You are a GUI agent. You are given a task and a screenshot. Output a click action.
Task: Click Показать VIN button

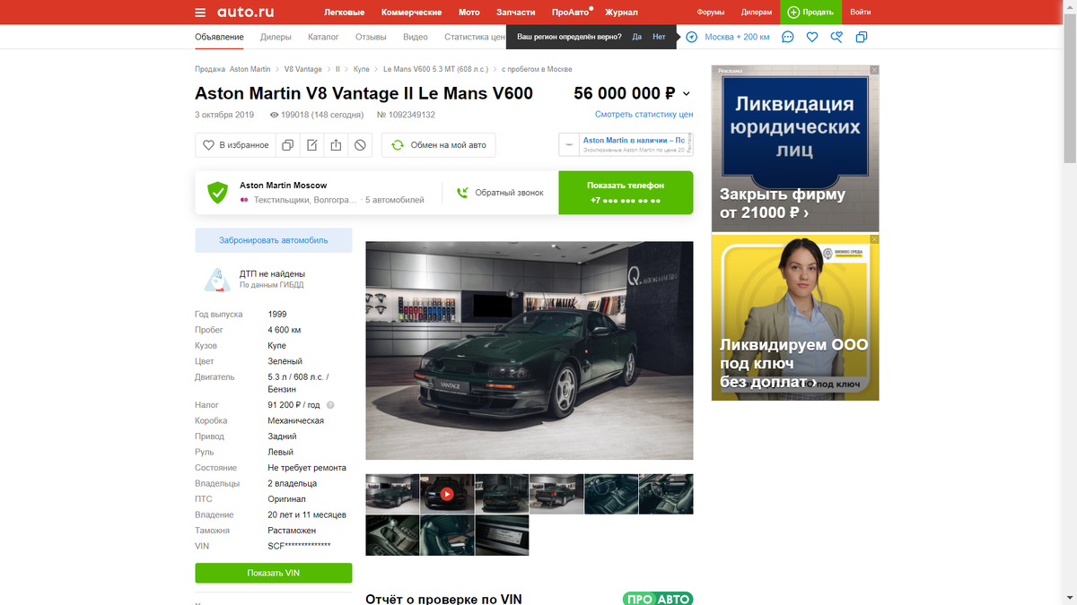(274, 573)
